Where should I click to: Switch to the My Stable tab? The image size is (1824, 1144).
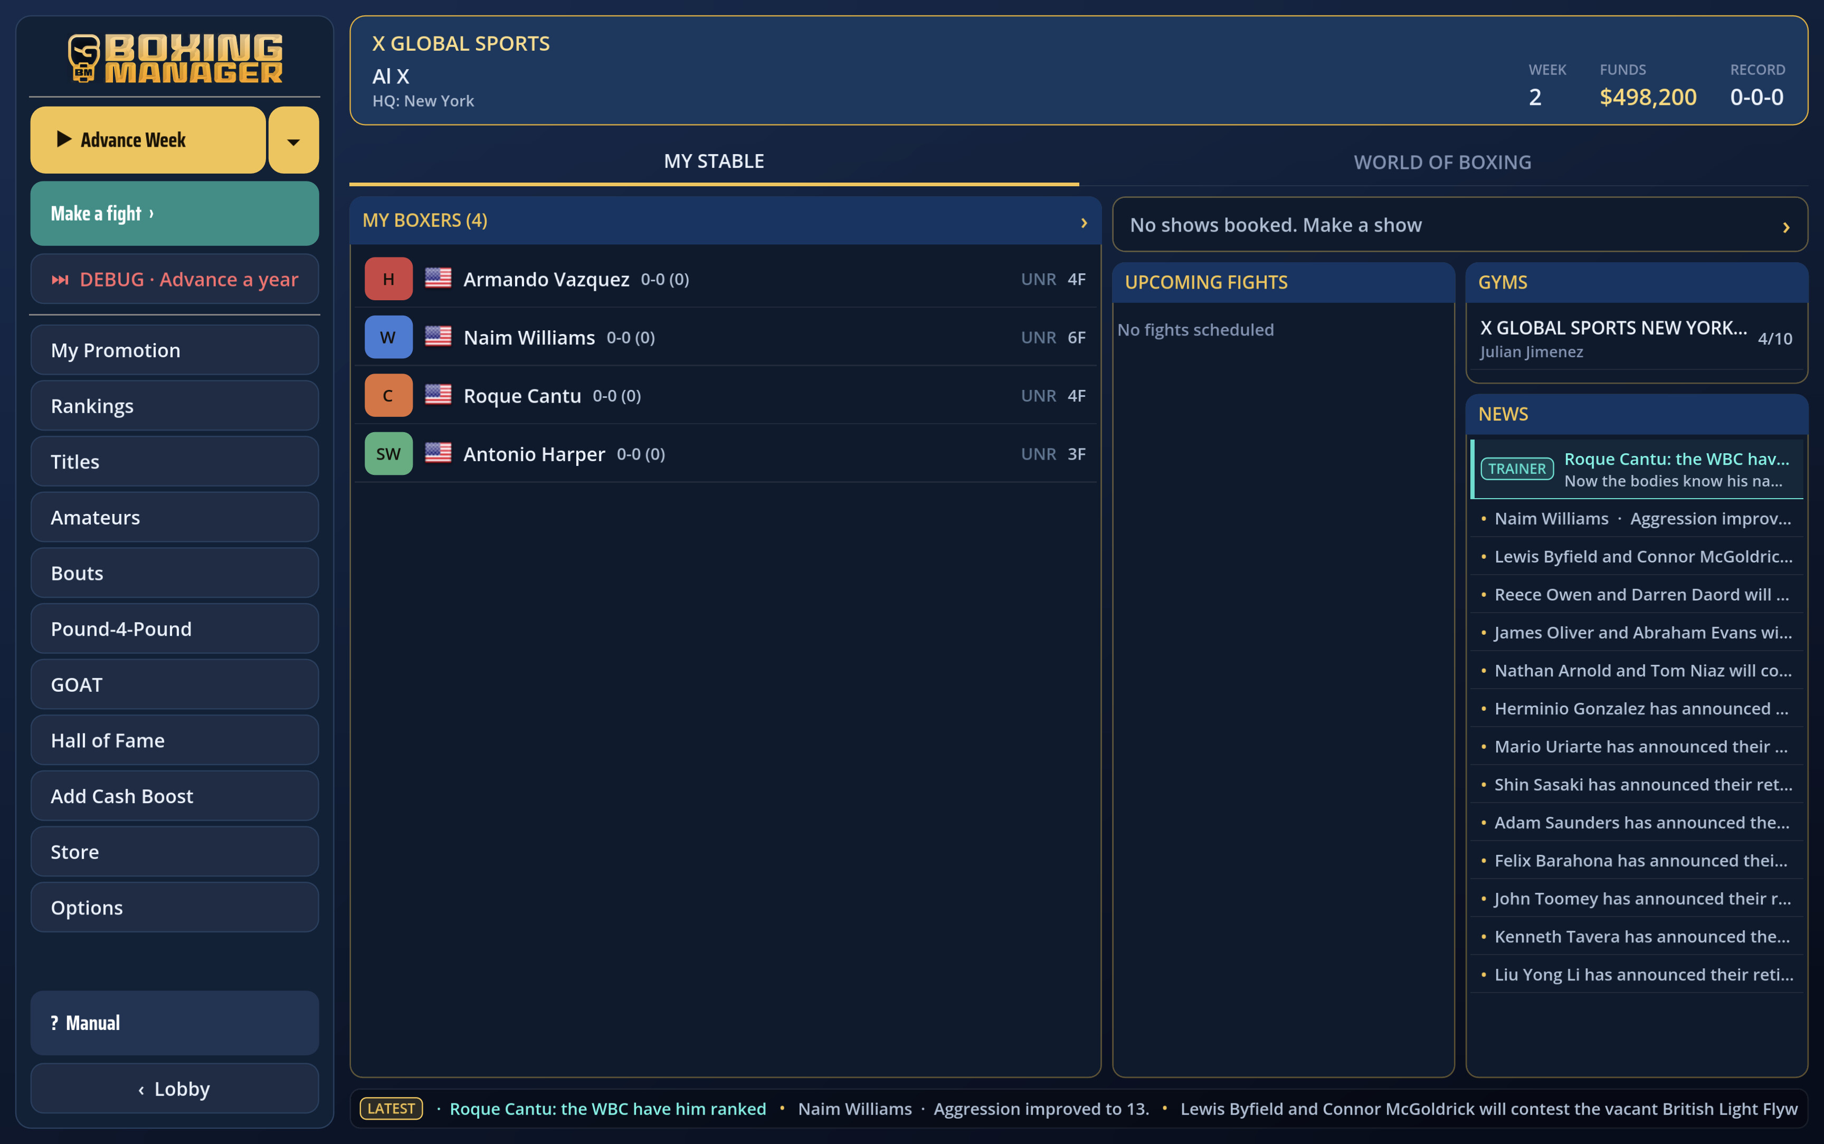(714, 161)
